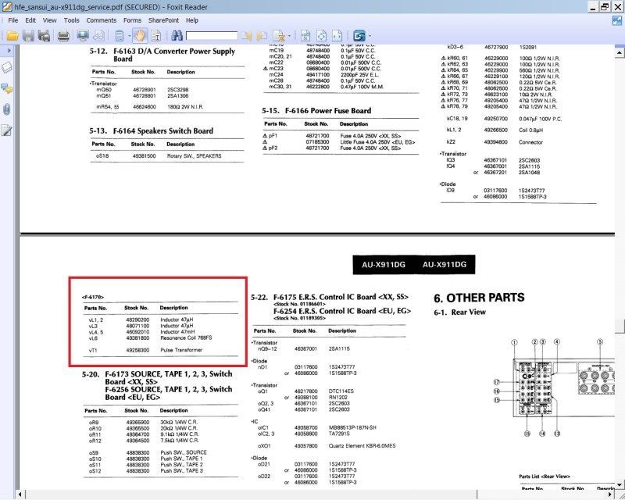The height and width of the screenshot is (500, 625).
Task: Click heading 'F-6175 E.R.S. Control IC Board'
Action: (x=341, y=297)
